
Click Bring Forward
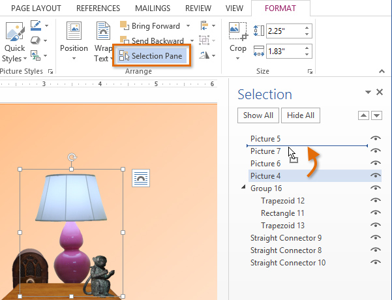(150, 25)
